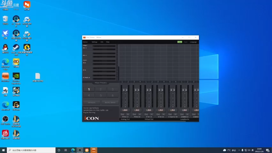This screenshot has height=153, width=272.
Task: Open the Steam desktop shortcut
Action: coord(16,50)
